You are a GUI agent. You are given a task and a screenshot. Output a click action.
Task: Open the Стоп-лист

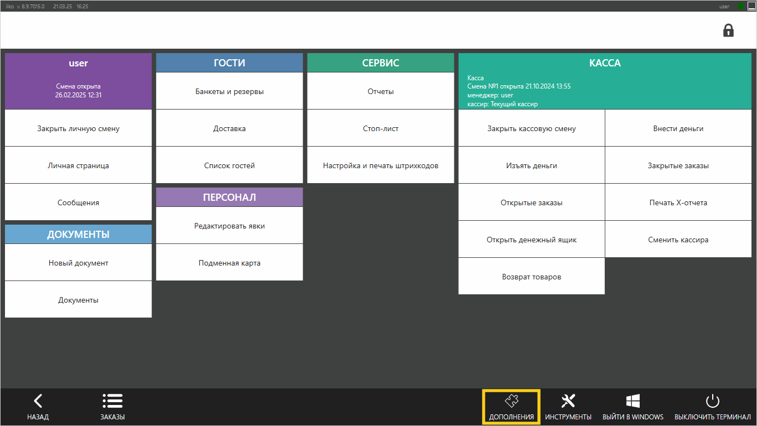[381, 128]
